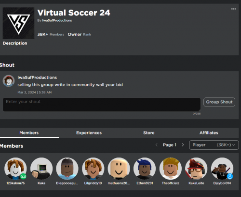
Task: Open member Ethen9291 avatar
Action: [145, 169]
